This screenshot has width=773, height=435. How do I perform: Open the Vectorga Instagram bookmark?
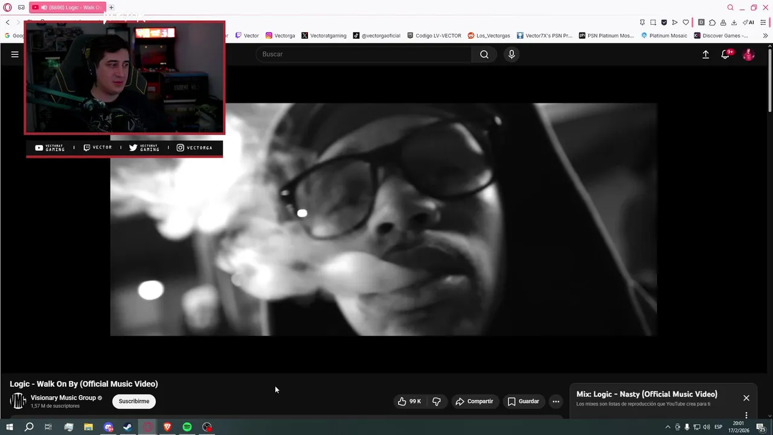coord(281,36)
